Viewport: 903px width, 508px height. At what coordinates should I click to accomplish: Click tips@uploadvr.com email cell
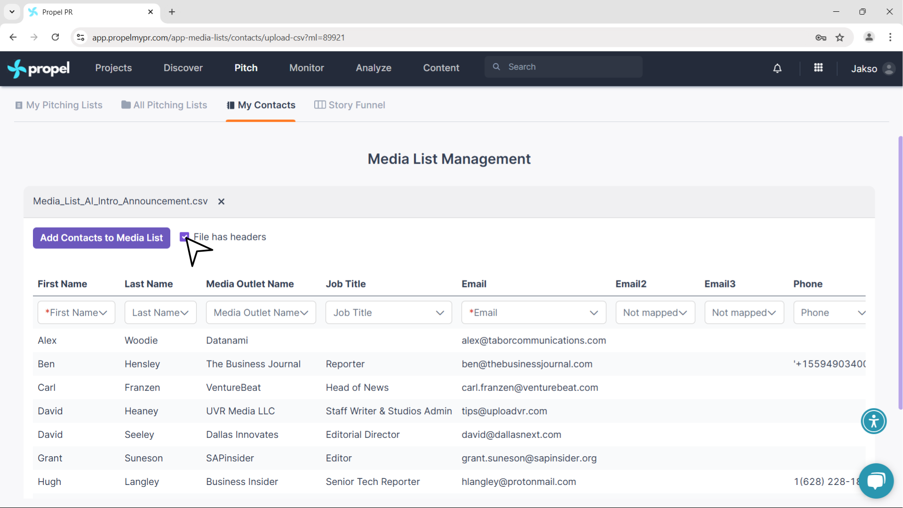pos(504,411)
